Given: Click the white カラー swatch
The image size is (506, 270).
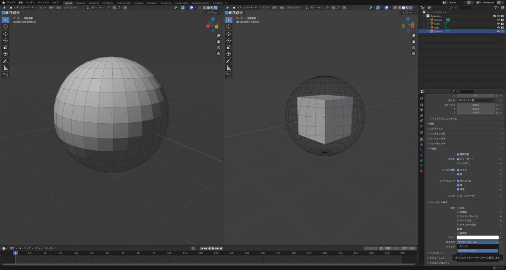Looking at the screenshot, I should click(x=478, y=237).
